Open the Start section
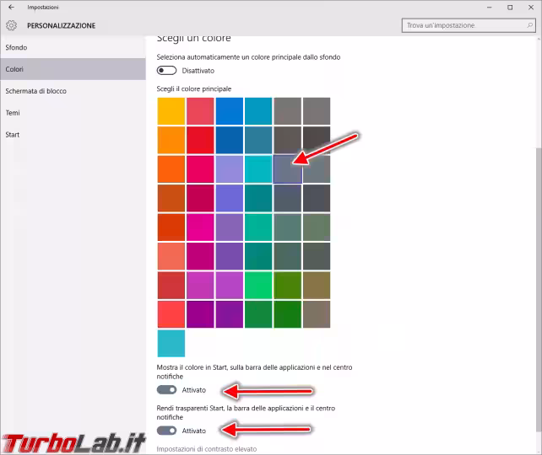The width and height of the screenshot is (542, 455). [x=73, y=135]
